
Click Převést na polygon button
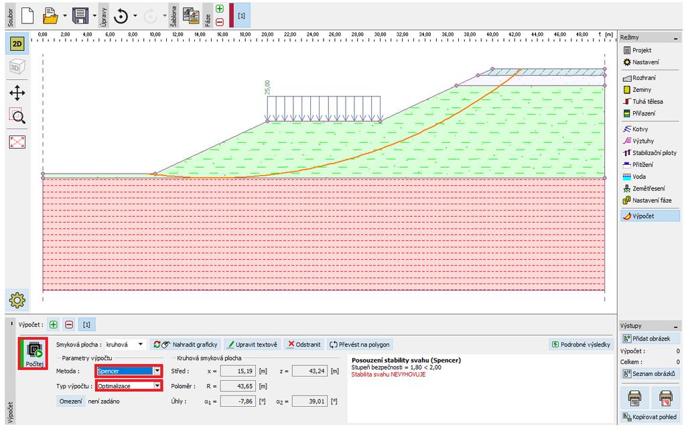click(360, 345)
